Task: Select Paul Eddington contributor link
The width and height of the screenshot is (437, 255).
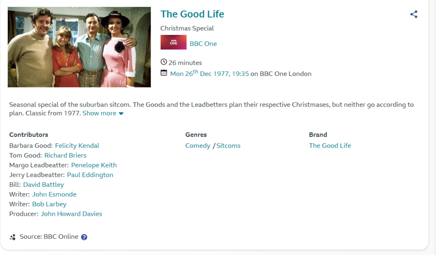Action: coord(90,175)
